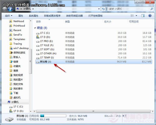Click the 1T C (C:) drive icon in file list
Screen dimensions: 156x125
[x=38, y=33]
